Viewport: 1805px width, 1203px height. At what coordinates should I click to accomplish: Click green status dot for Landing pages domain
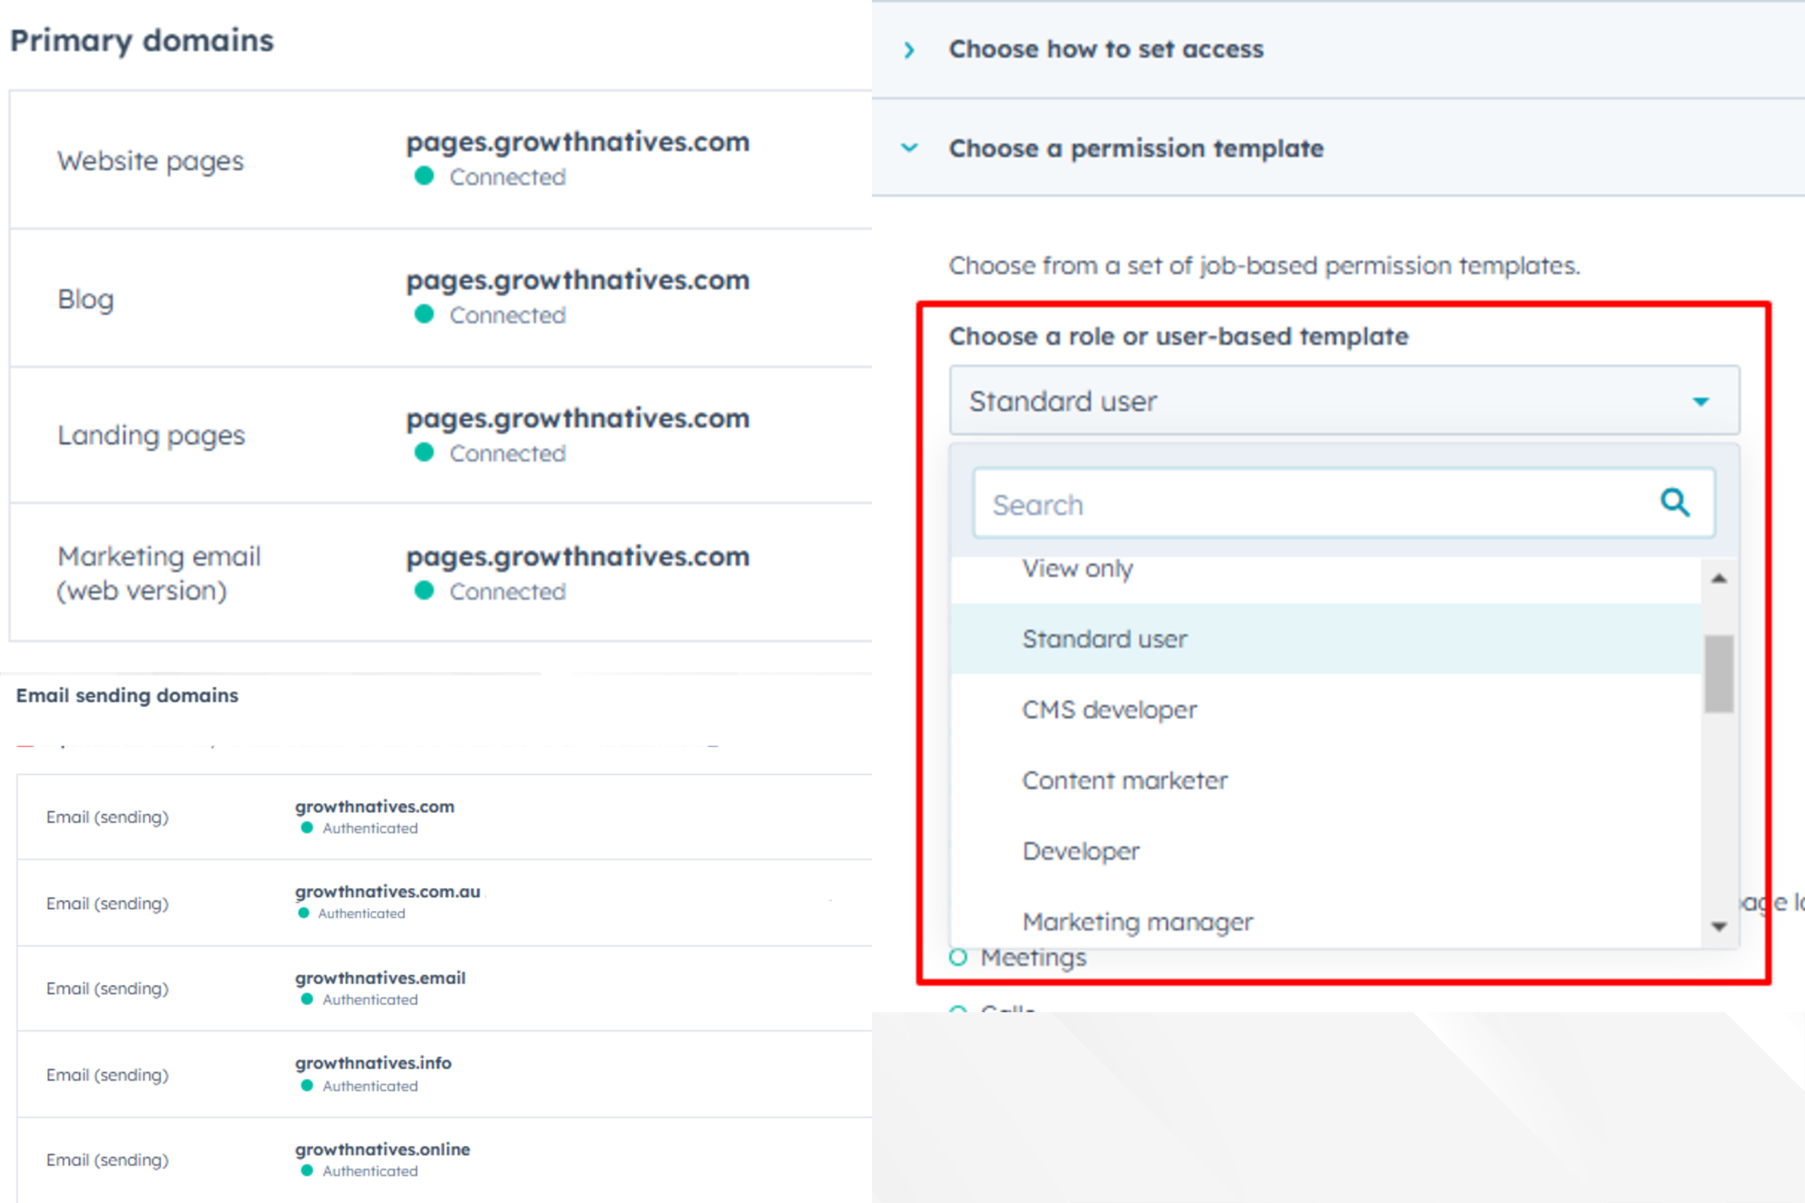click(424, 453)
